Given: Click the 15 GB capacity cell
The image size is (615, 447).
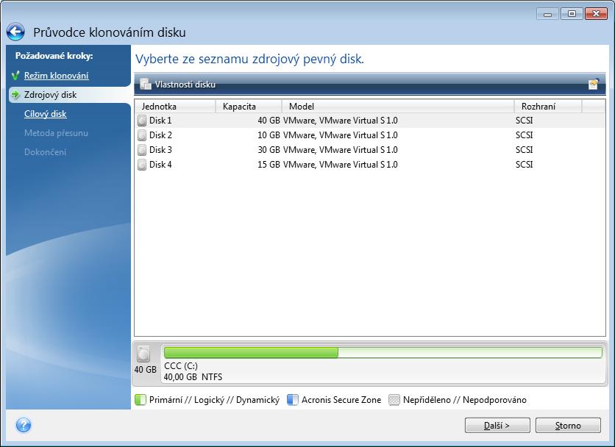Looking at the screenshot, I should click(x=269, y=165).
